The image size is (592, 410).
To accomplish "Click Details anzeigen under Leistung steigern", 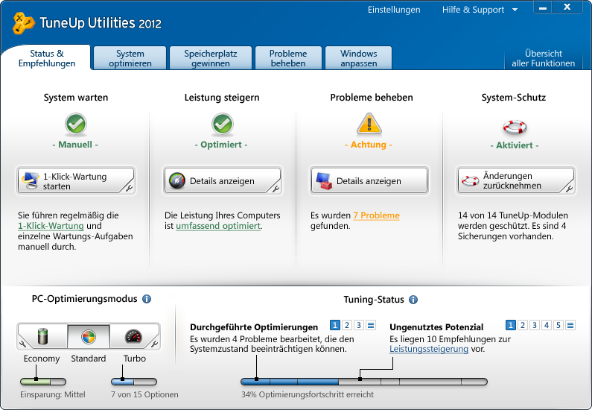I will [223, 181].
